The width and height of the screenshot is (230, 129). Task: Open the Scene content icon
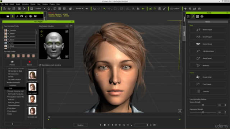click(x=22, y=16)
